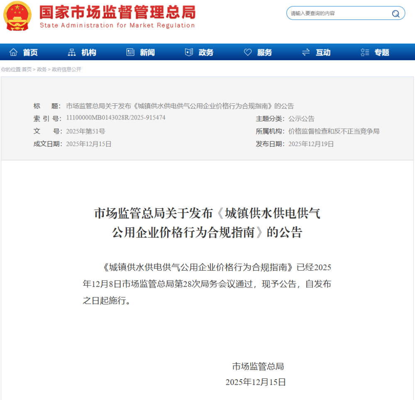Click the book icon beside 政务
Image resolution: width=415 pixels, height=400 pixels.
[189, 52]
